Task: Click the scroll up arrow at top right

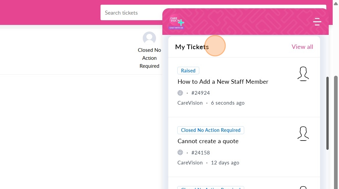Action: click(x=336, y=3)
